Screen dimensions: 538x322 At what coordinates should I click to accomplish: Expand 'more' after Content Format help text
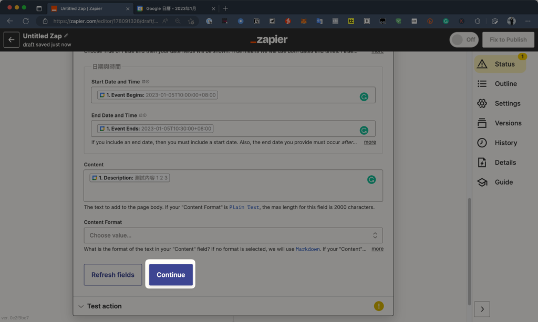[377, 249]
